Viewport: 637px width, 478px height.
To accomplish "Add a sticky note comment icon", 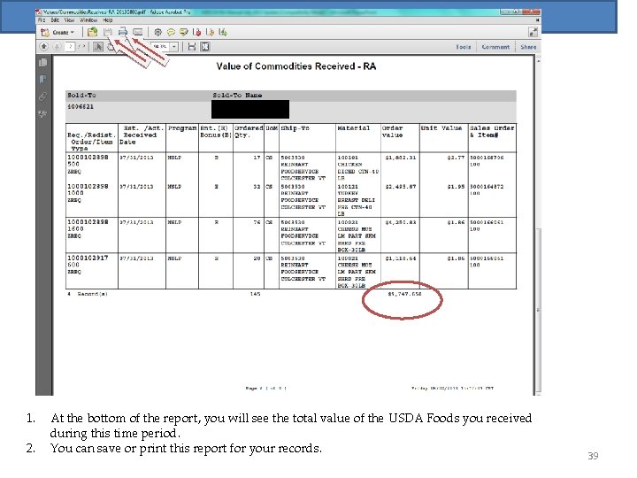I will coord(171,32).
